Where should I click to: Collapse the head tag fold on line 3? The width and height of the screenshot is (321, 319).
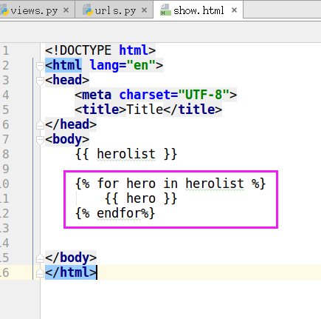coord(40,81)
